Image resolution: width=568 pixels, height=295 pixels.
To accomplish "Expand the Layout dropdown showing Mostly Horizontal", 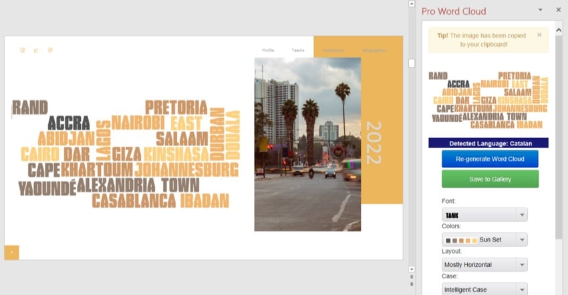I will 522,265.
